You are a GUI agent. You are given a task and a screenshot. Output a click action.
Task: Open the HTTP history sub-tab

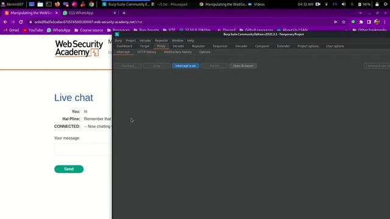point(147,52)
